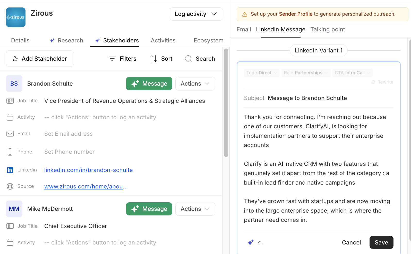Open the www.zirous.com source link

(x=86, y=186)
